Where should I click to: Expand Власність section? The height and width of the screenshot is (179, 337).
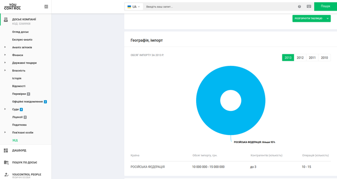click(5, 70)
